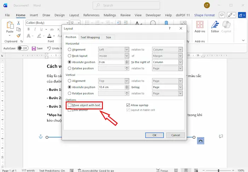Select the horizontal Alignment radio button
The image size is (248, 172).
pyautogui.click(x=69, y=50)
